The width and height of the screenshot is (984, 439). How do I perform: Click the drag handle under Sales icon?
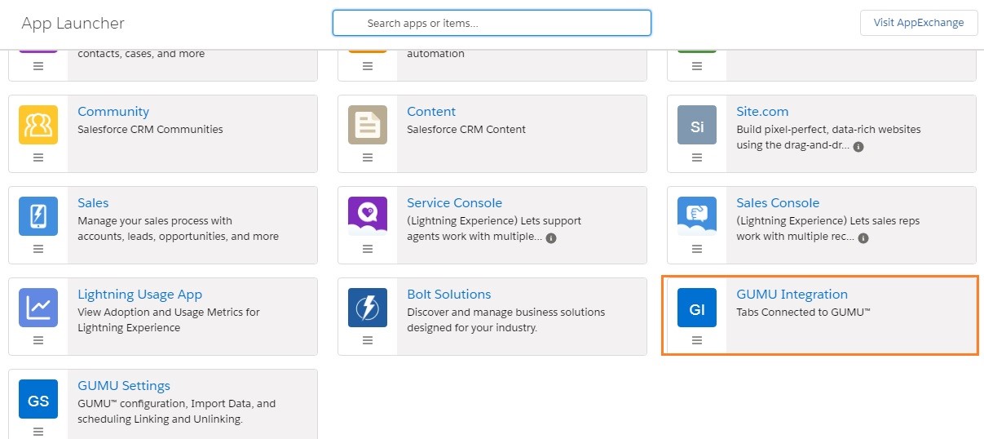pyautogui.click(x=38, y=249)
